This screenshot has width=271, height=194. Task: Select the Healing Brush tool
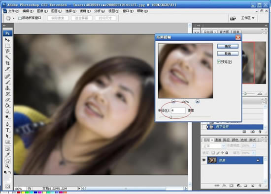tap(7, 76)
